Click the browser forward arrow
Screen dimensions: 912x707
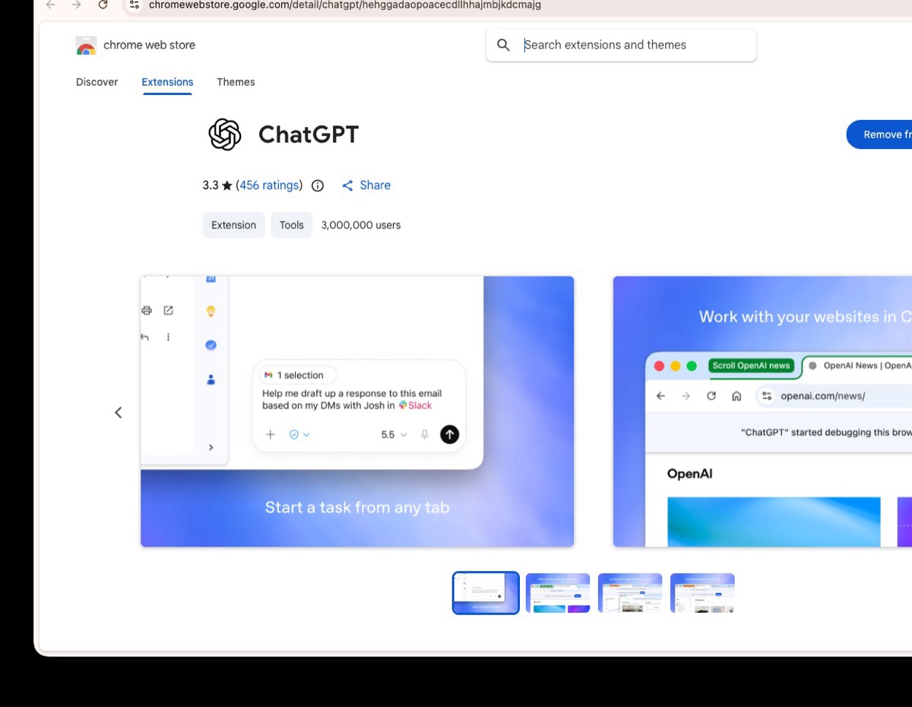77,5
